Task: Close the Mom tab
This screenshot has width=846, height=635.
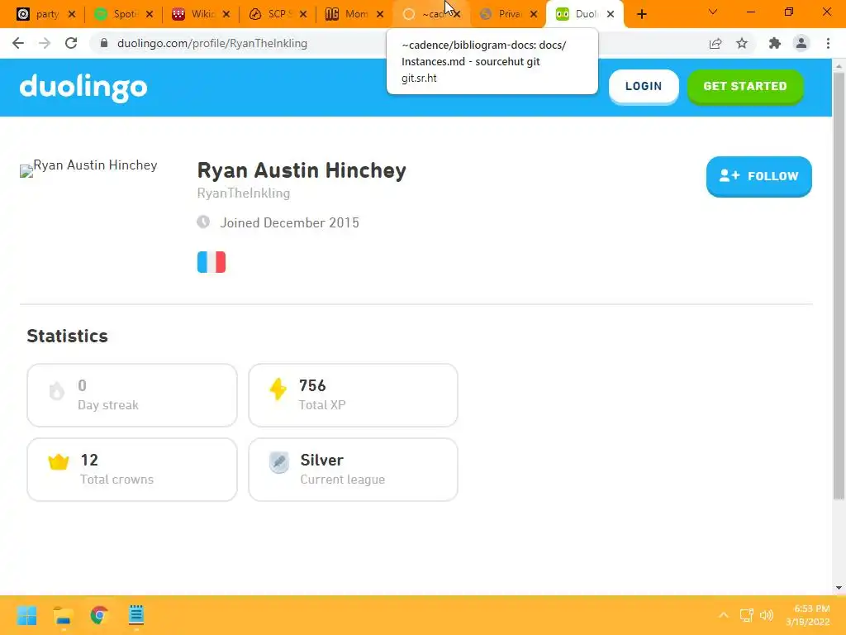Action: (380, 14)
